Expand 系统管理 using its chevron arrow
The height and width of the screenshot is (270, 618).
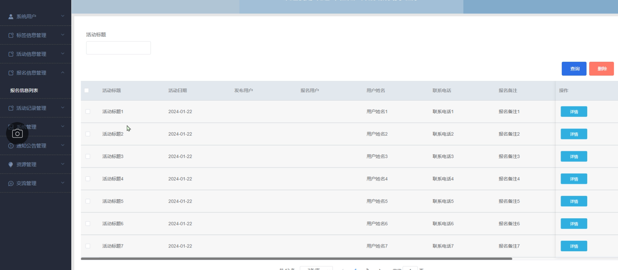63,127
